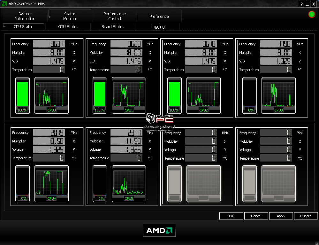Viewport: 319px width, 245px height.
Task: Select the CPU3 multiplier value "9.00"
Action: [276, 53]
